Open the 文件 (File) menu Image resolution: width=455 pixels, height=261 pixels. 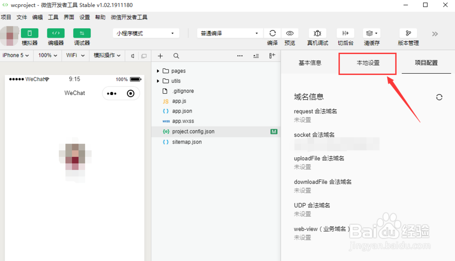22,17
